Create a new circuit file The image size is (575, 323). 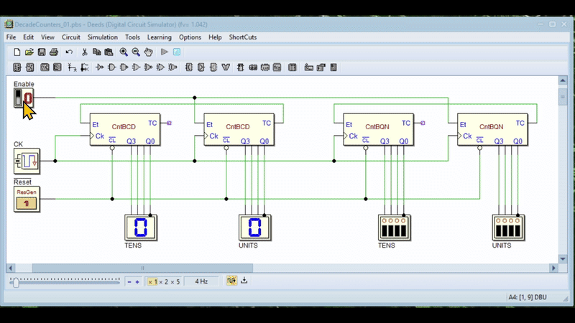tap(17, 52)
